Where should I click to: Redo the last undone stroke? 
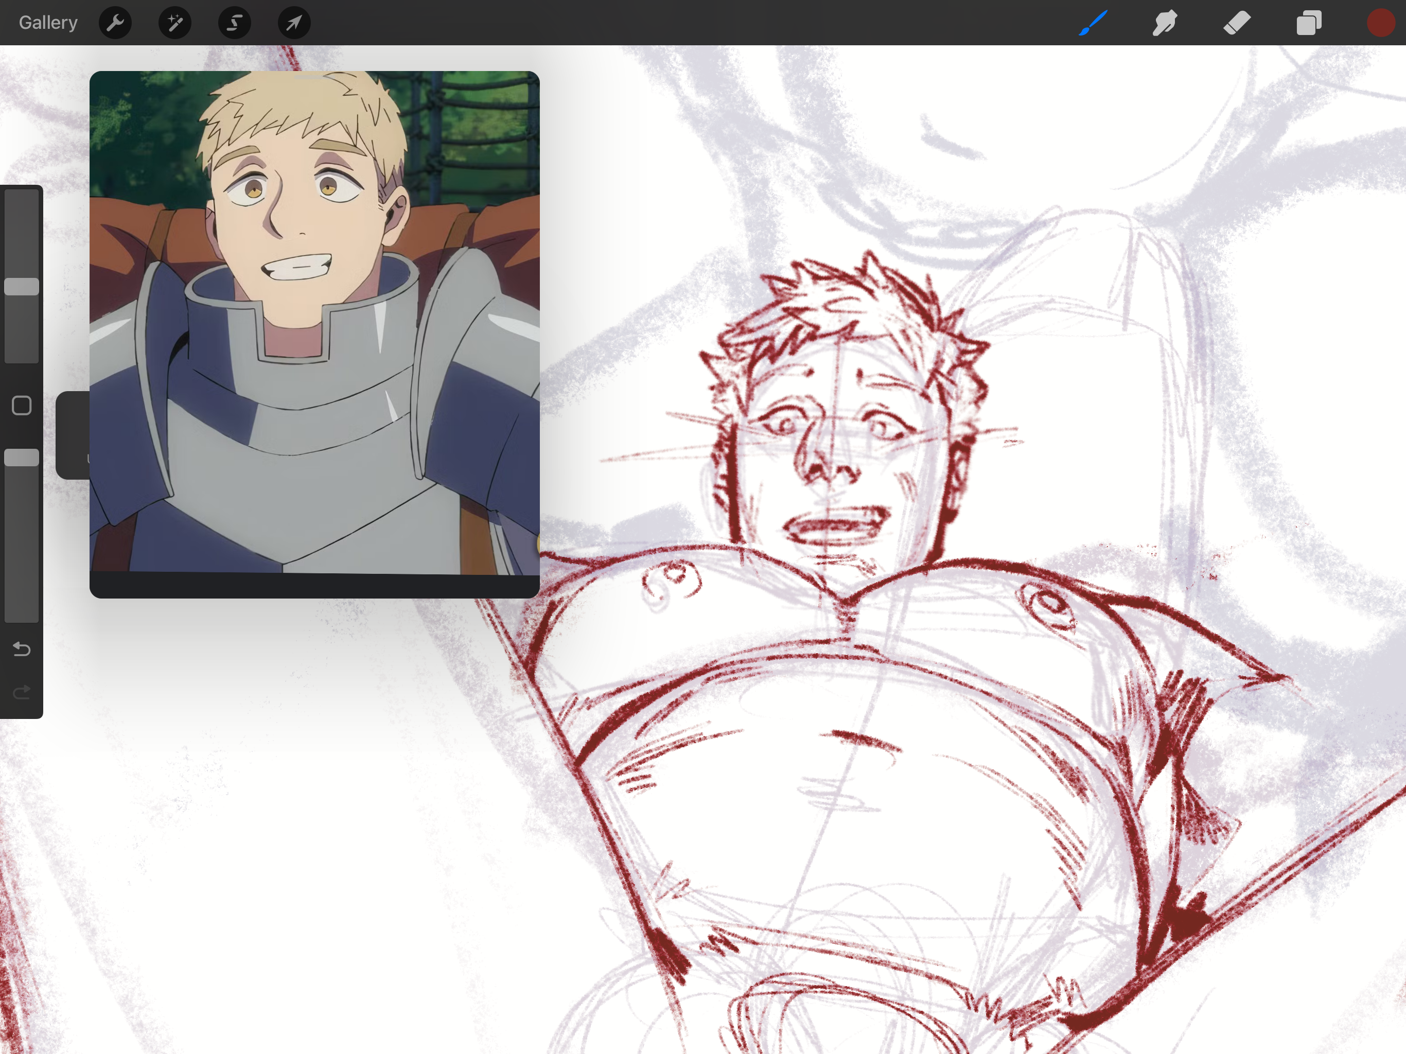(22, 692)
